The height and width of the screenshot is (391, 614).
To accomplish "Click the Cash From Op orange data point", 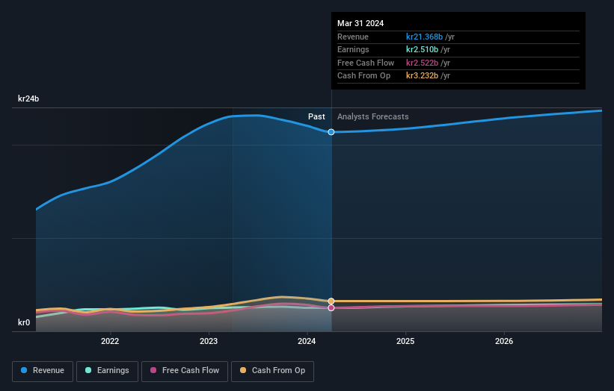I will (x=331, y=301).
